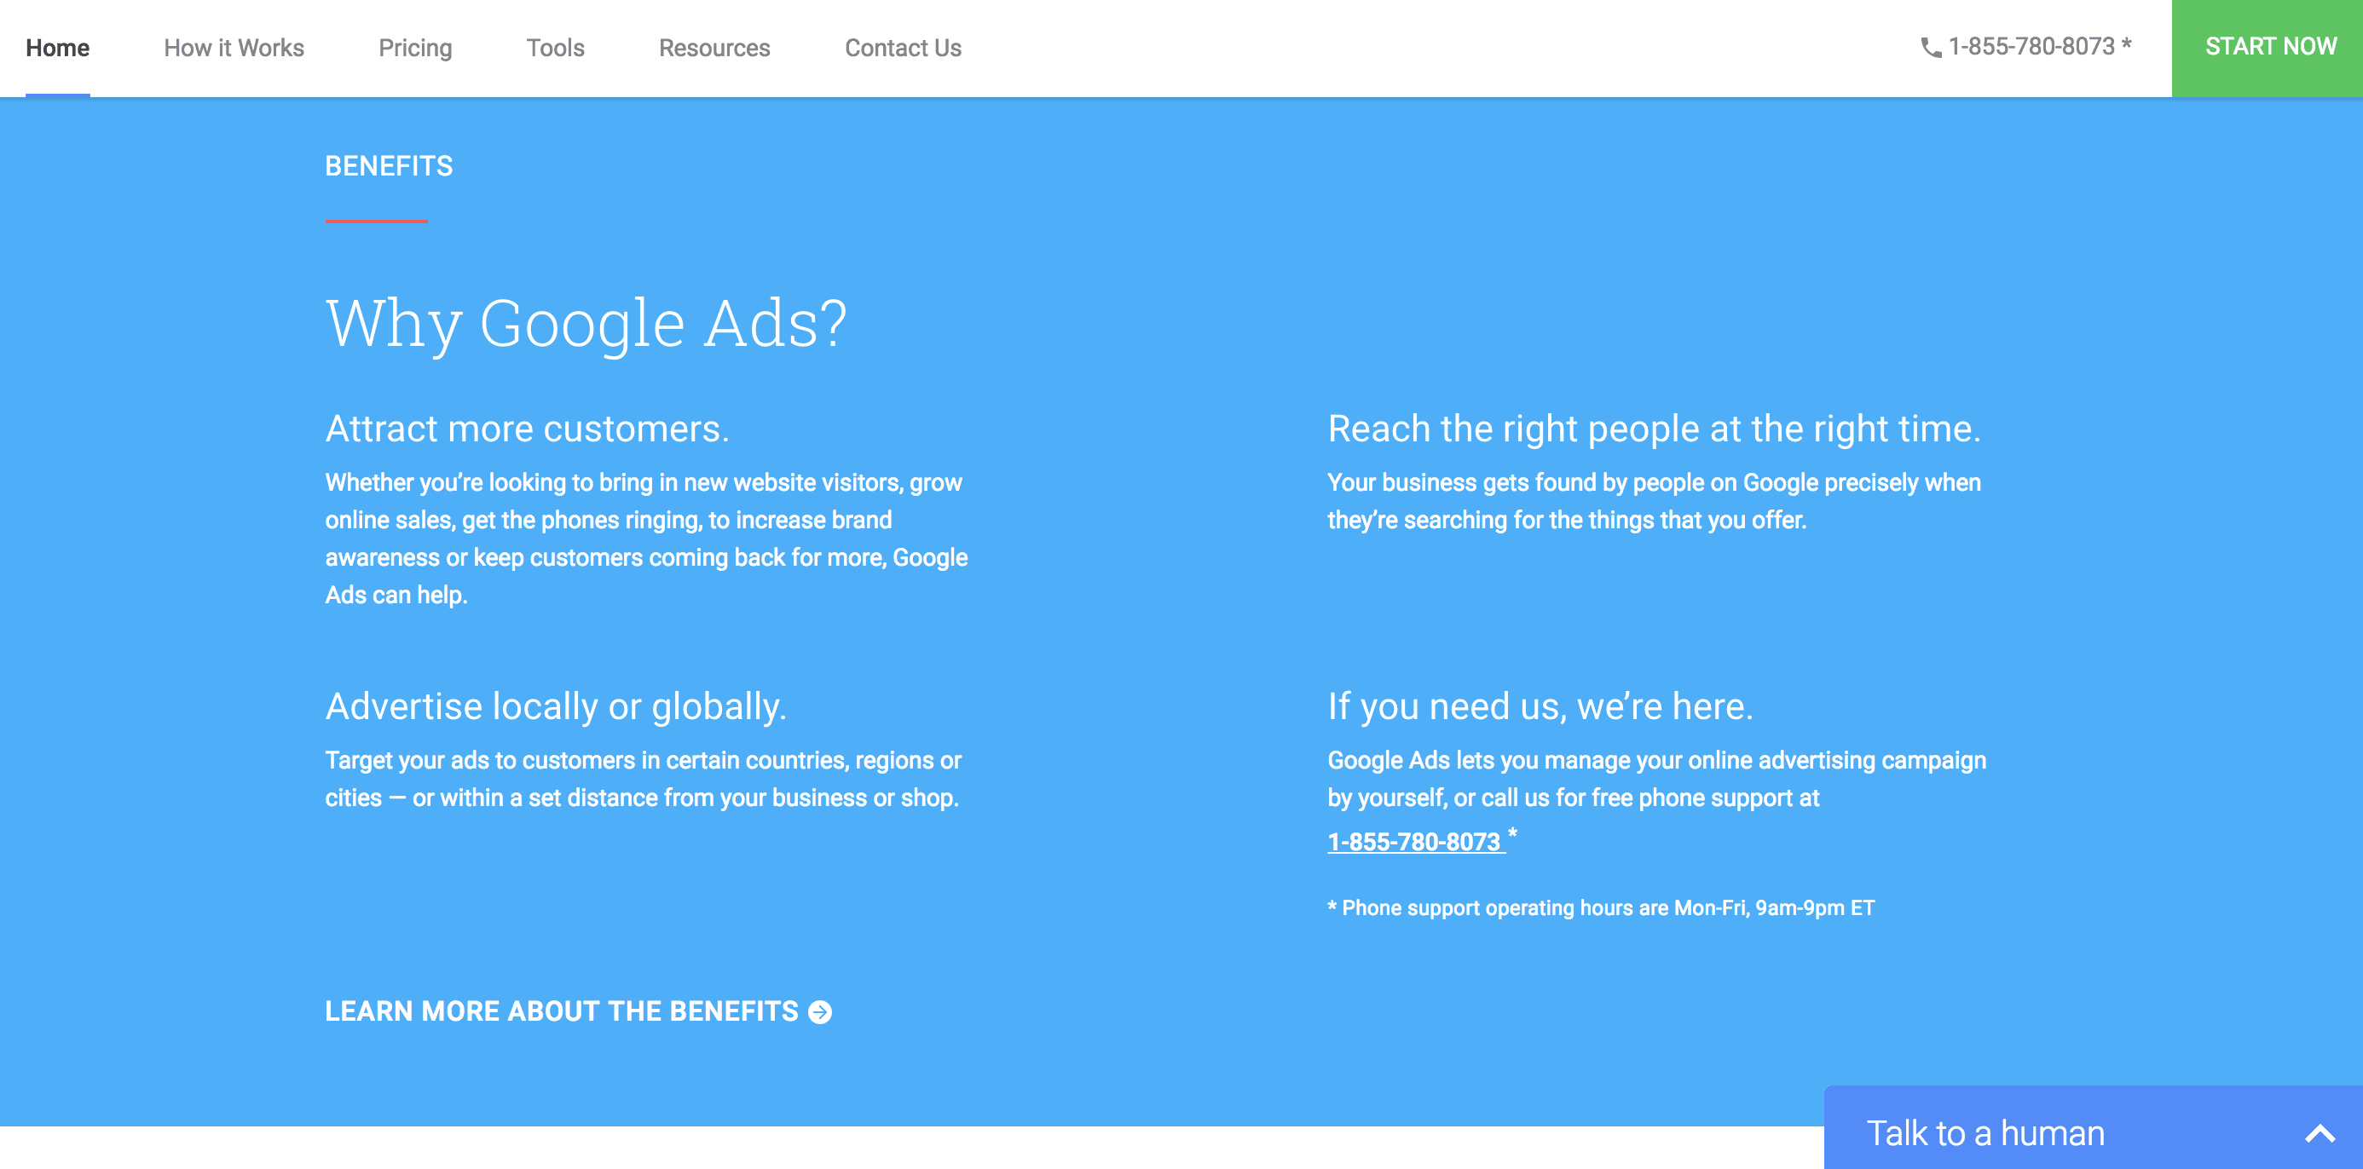Navigate to Contact Us
The image size is (2363, 1169).
[x=903, y=48]
